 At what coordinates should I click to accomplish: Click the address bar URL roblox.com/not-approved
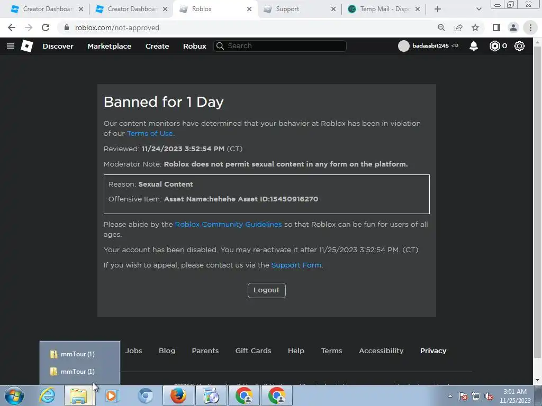117,27
